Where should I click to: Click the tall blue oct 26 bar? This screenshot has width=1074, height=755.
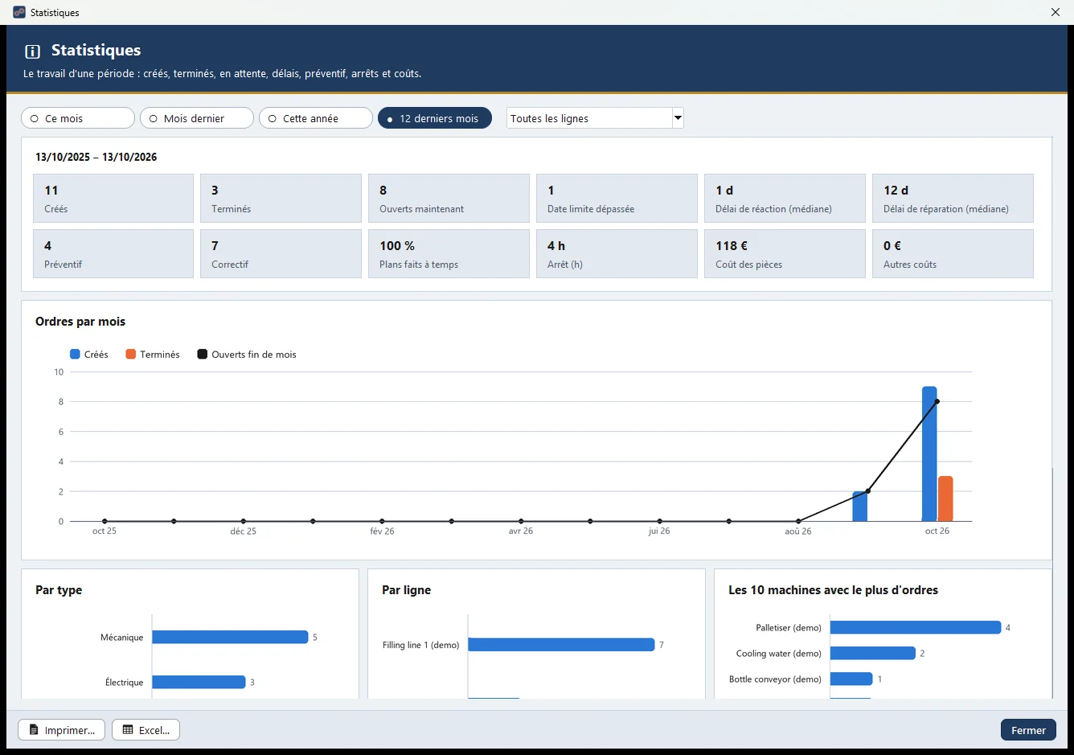tap(929, 454)
